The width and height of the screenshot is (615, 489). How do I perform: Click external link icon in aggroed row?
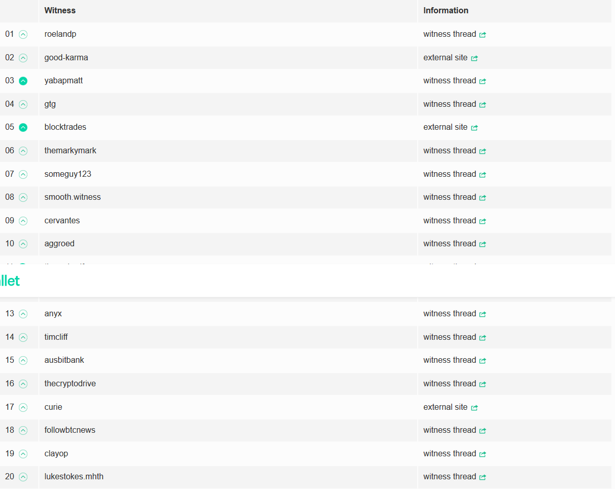(x=483, y=244)
